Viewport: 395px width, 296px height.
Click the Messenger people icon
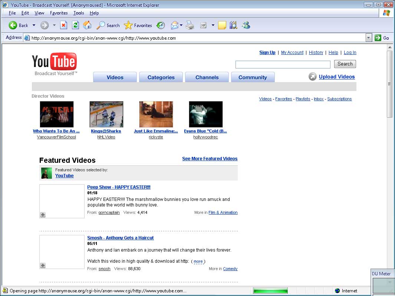246,25
